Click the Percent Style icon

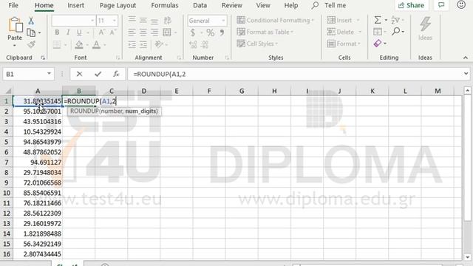tap(210, 33)
